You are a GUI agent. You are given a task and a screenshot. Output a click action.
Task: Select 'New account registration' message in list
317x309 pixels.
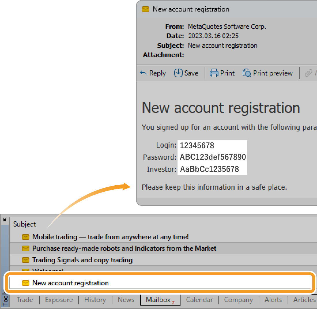pos(160,283)
